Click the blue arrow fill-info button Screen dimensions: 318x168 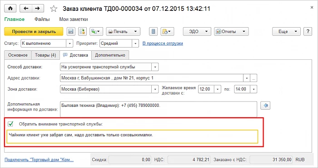265,106
